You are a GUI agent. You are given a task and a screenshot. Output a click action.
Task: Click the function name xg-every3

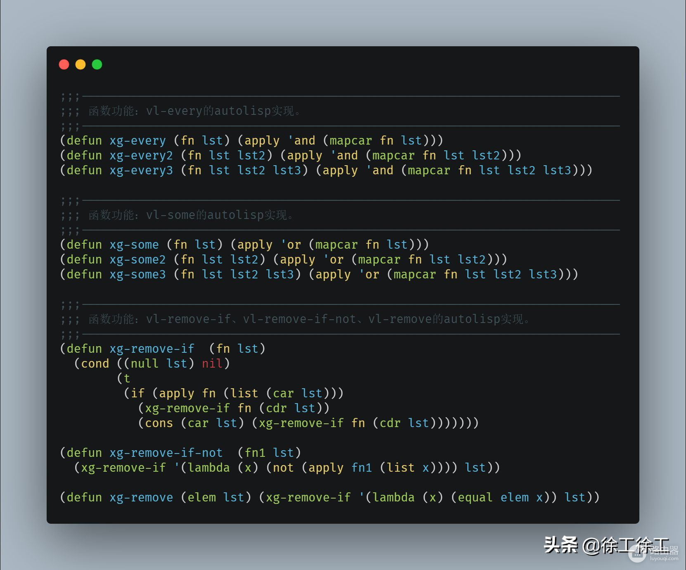pyautogui.click(x=141, y=171)
